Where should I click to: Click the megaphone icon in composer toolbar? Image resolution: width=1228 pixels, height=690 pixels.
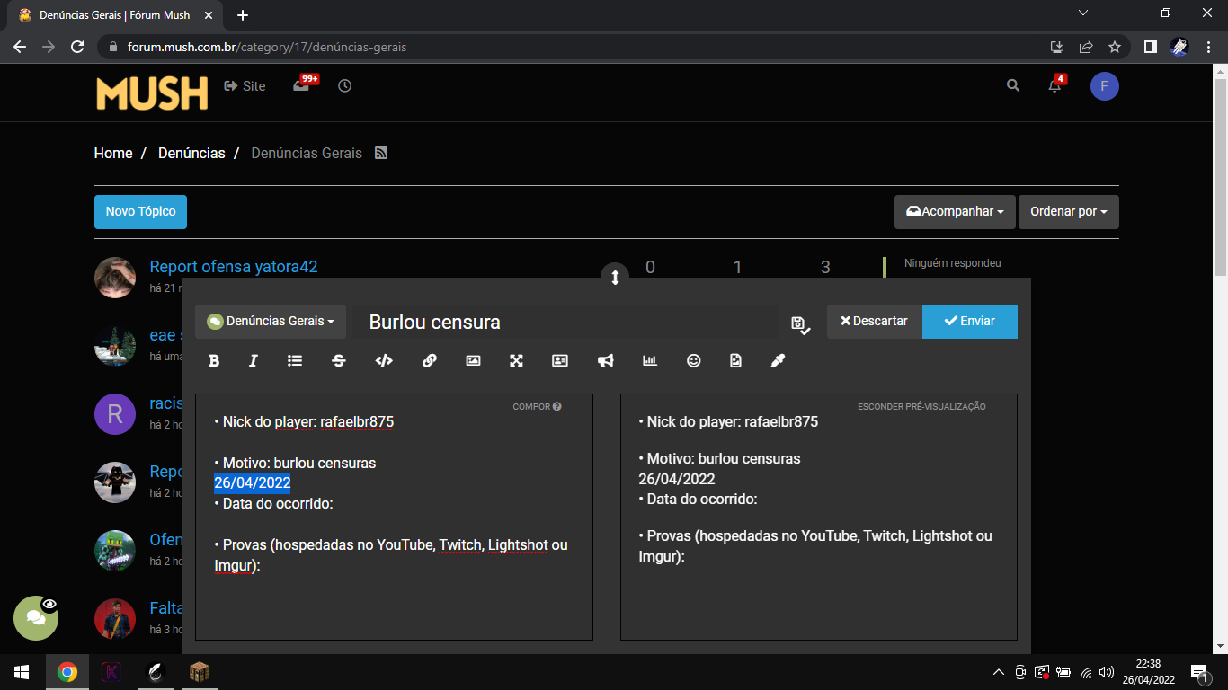point(606,360)
